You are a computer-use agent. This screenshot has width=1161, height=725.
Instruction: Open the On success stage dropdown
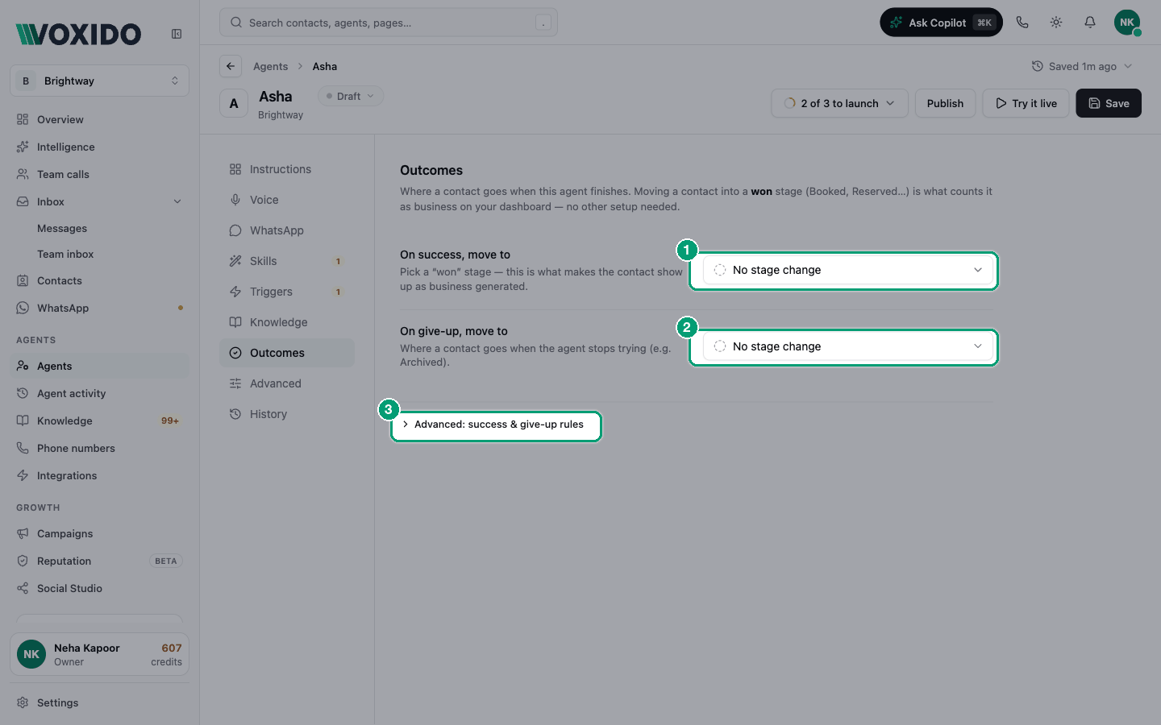pyautogui.click(x=848, y=270)
